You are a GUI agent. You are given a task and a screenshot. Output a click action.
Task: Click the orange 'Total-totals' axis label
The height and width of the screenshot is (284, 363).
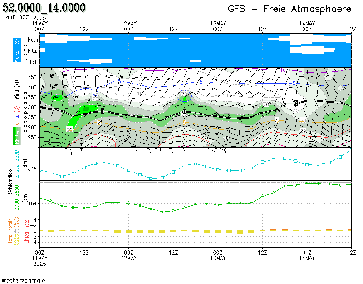10,231
